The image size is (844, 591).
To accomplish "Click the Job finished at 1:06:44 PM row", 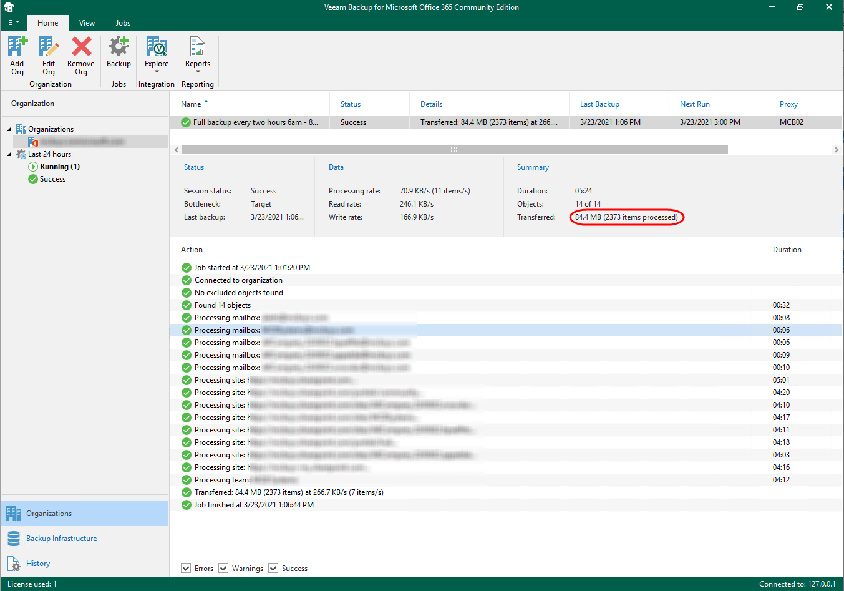I will [506, 505].
